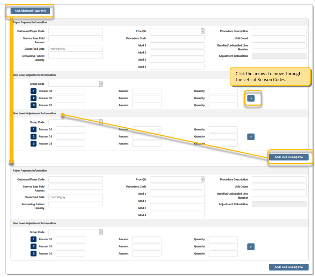Image resolution: width=315 pixels, height=277 pixels.
Task: Expand the bottom Group Code dropdown
Action: click(75, 232)
